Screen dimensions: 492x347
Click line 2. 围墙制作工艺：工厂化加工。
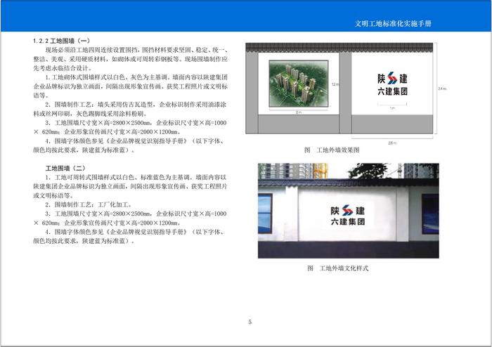pyautogui.click(x=89, y=204)
